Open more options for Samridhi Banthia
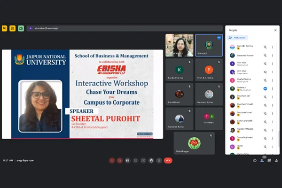This screenshot has width=282, height=188. tap(273, 47)
